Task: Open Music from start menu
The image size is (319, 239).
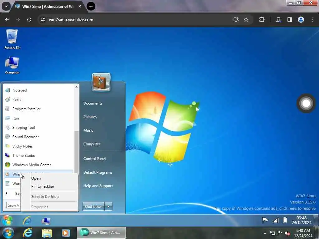Action: point(88,130)
